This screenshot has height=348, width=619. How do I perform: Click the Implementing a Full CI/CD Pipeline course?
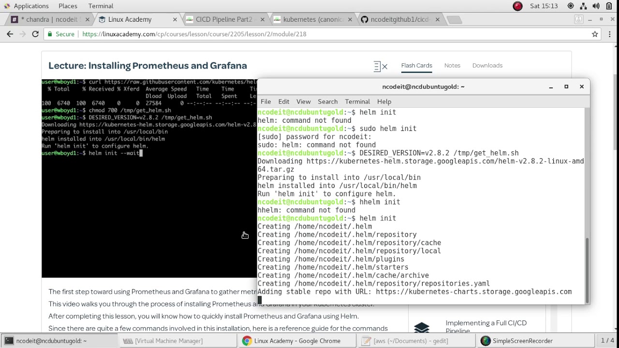click(486, 326)
